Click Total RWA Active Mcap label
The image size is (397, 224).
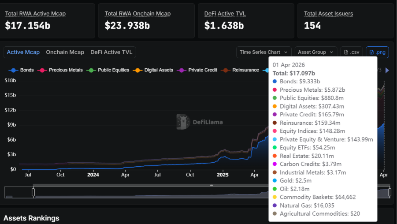click(35, 14)
